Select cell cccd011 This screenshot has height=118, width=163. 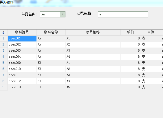coord(22,75)
